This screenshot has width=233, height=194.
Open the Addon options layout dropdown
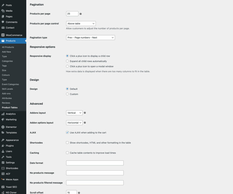74,122
